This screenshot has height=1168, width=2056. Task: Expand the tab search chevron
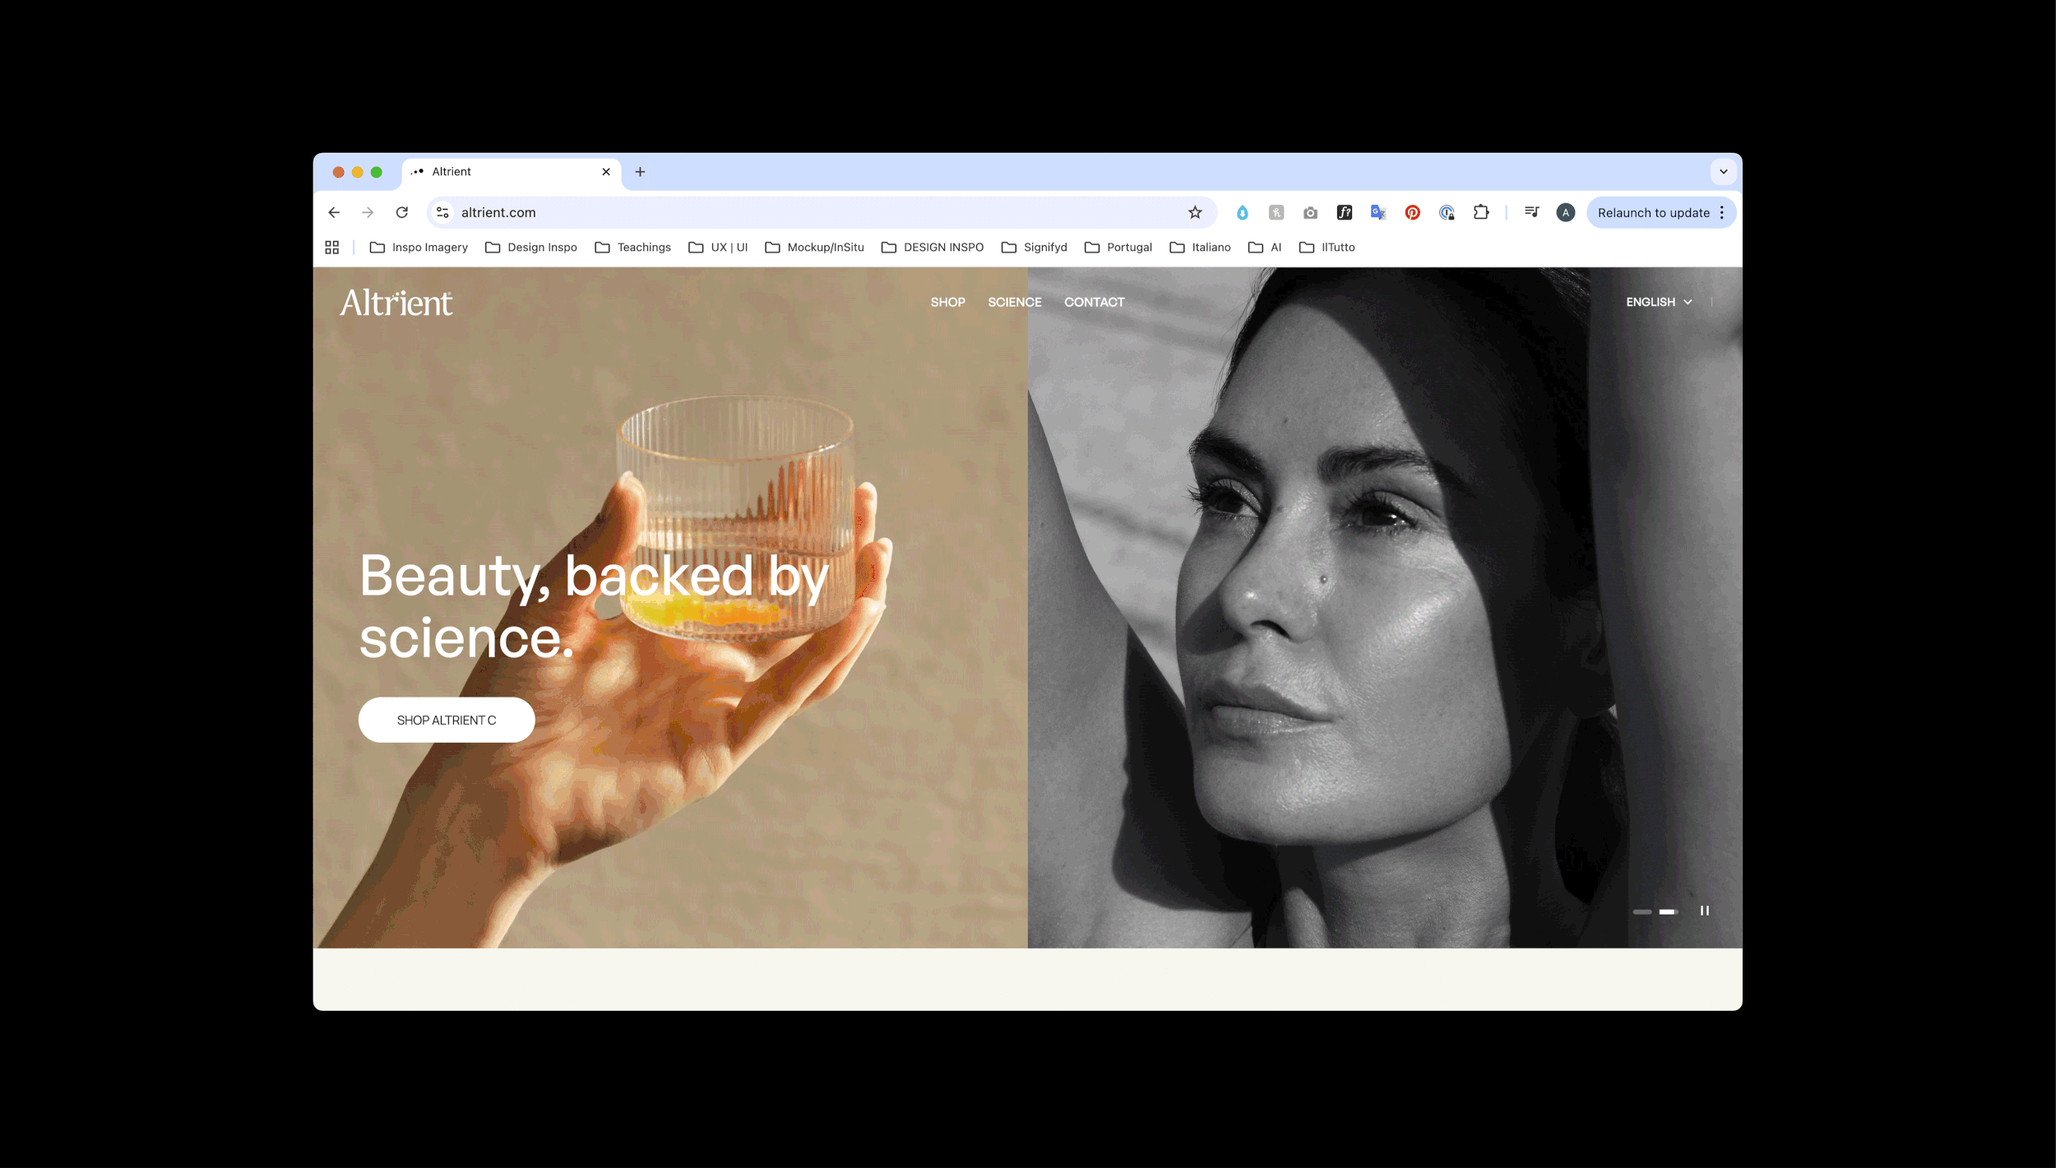tap(1724, 171)
